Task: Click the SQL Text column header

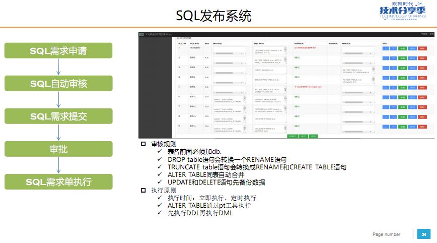Action: (259, 43)
